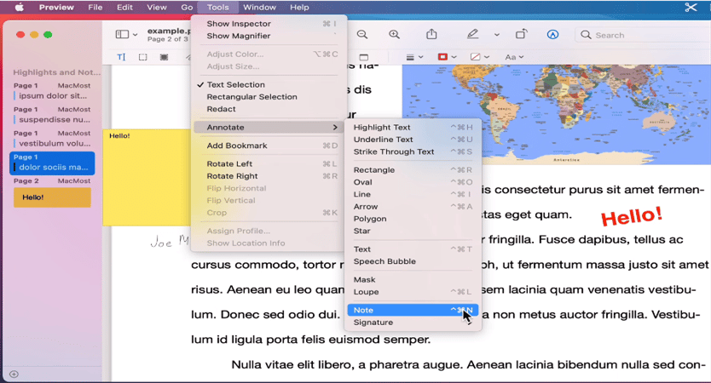Screen dimensions: 711x383
Task: Choose Note in Annotate submenu
Action: (413, 310)
